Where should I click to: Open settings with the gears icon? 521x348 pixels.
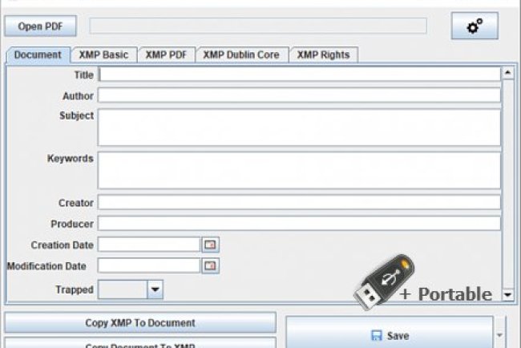[x=474, y=26]
